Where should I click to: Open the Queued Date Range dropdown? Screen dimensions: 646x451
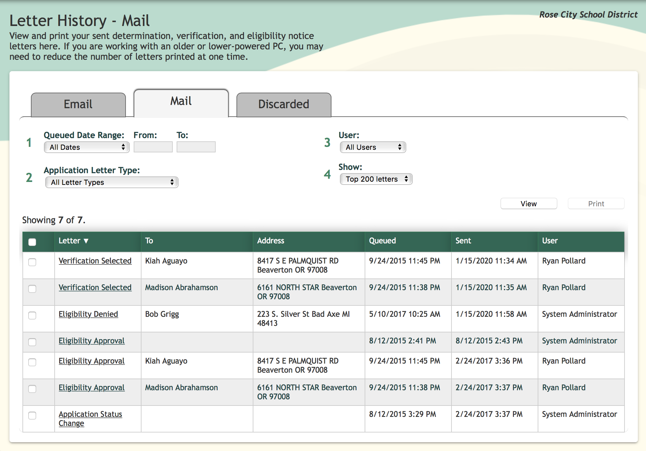click(x=87, y=147)
